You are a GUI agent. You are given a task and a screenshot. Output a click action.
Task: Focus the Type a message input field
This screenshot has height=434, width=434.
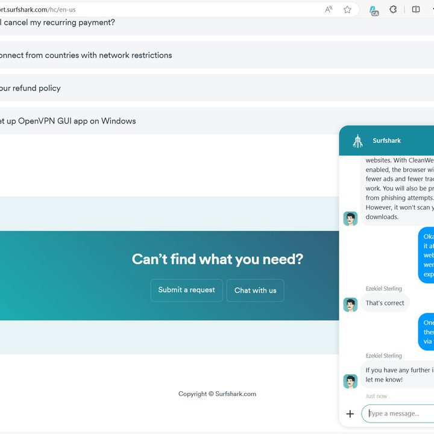[x=398, y=414]
